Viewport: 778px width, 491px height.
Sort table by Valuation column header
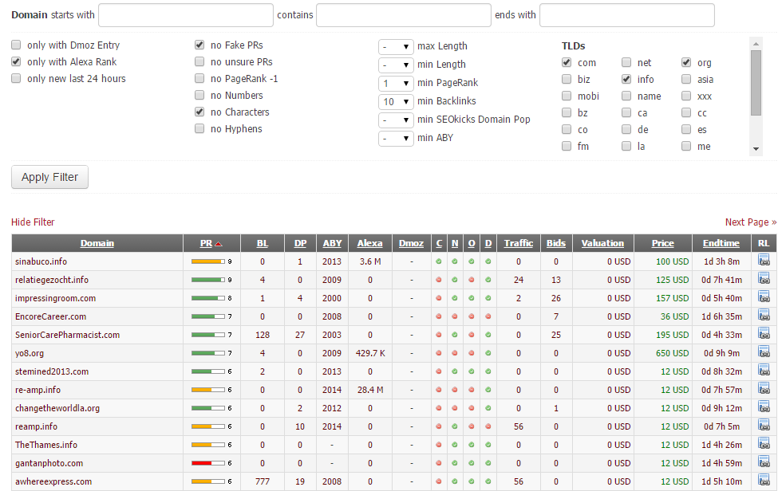[602, 243]
